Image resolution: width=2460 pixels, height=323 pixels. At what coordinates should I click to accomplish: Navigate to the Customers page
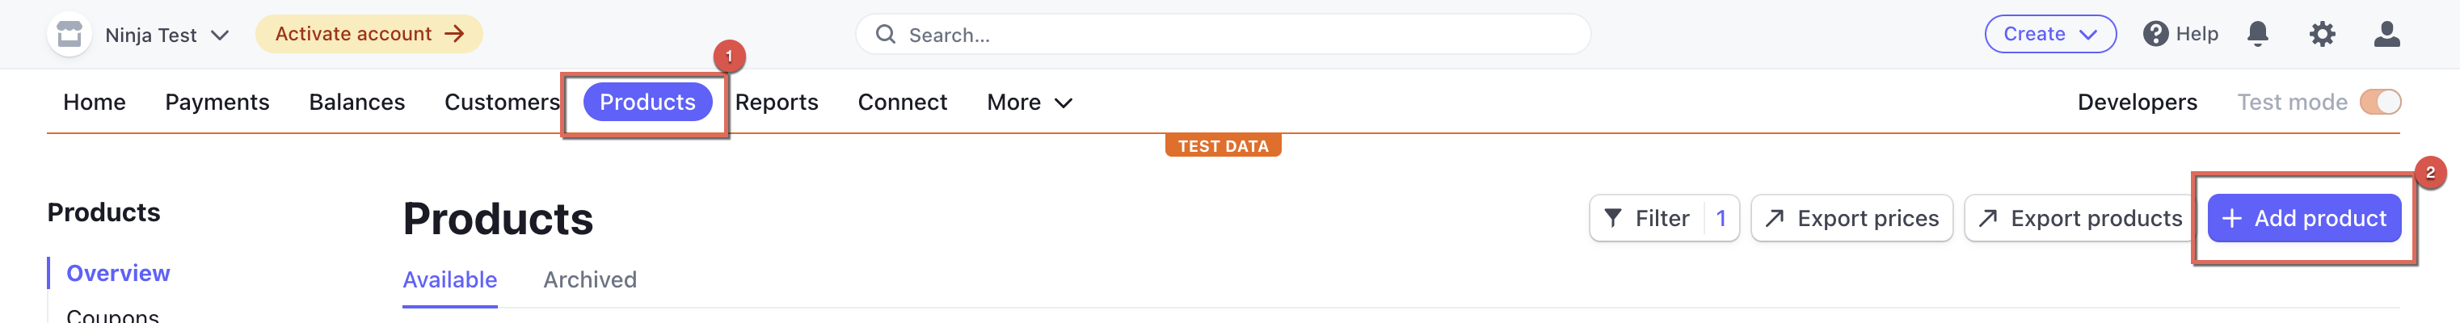pyautogui.click(x=501, y=102)
